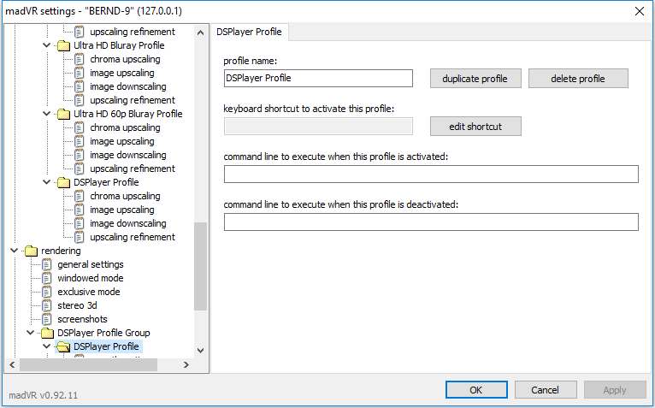The height and width of the screenshot is (408, 655).
Task: Click the Ultra HD 60p Bluray Profile folder icon
Action: coord(63,114)
